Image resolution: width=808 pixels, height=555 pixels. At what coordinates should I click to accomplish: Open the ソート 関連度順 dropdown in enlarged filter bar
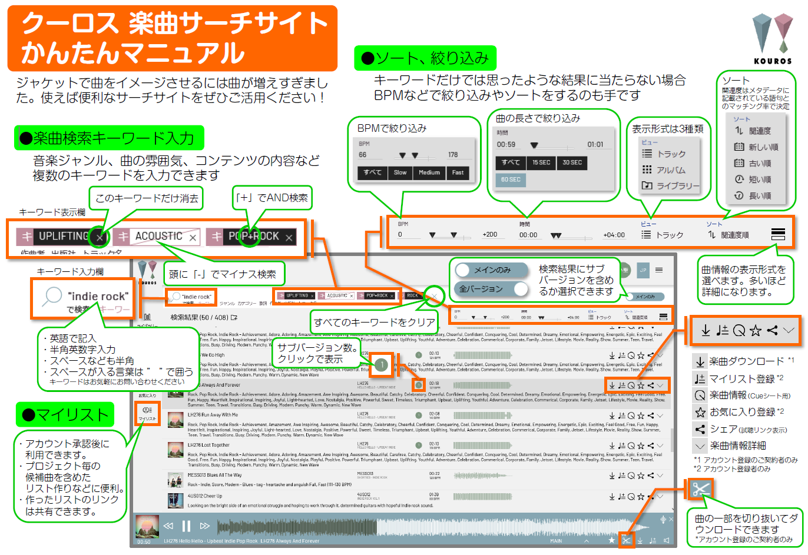coord(728,235)
